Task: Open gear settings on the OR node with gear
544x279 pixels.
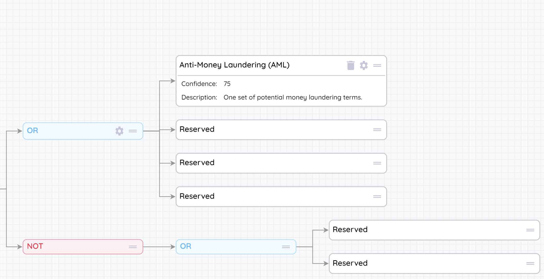Action: click(119, 131)
